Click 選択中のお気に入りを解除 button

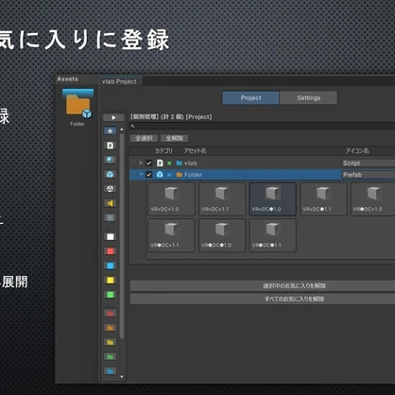coord(263,285)
